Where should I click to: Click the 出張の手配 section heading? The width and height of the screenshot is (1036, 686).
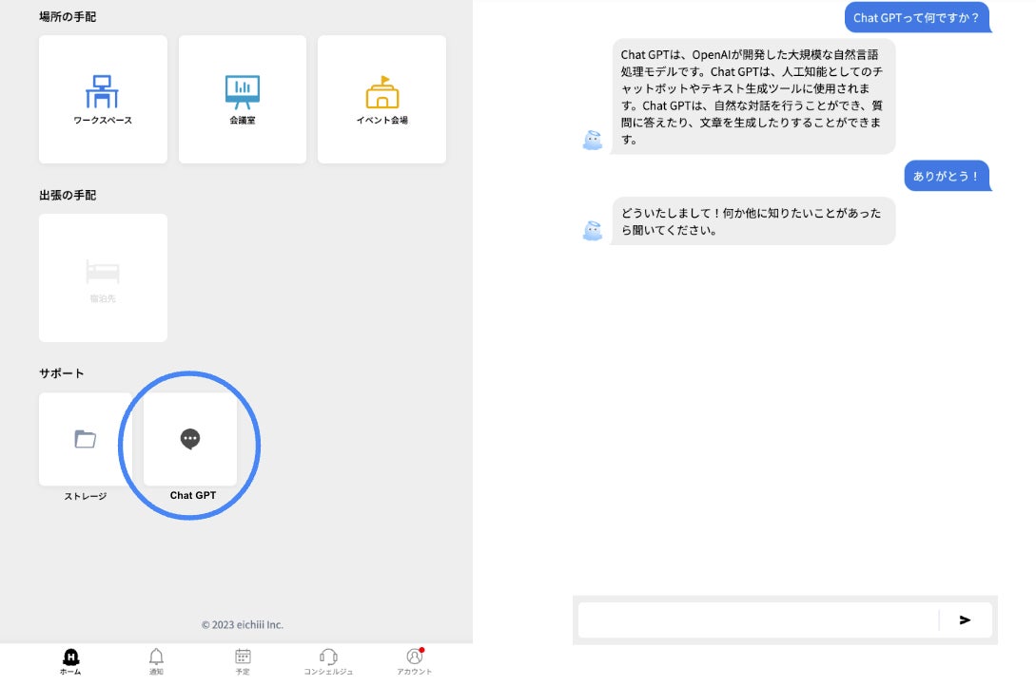(68, 195)
